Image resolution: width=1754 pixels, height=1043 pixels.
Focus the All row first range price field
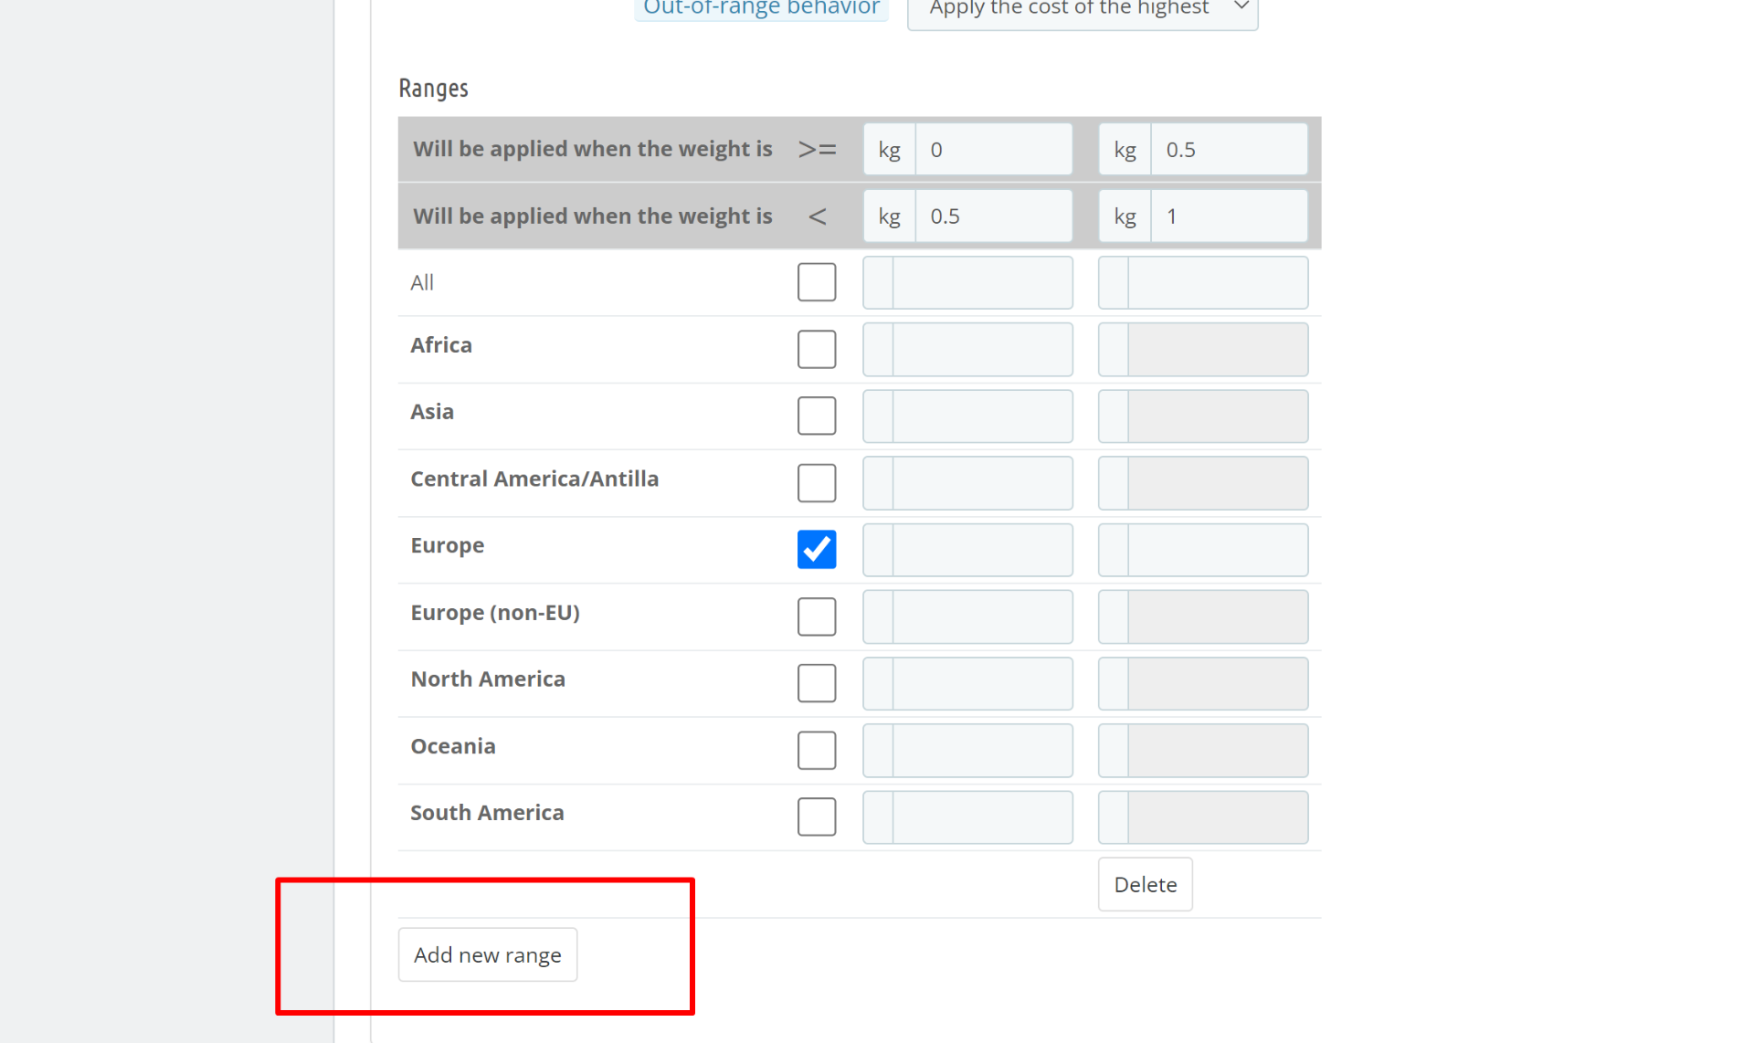982,282
